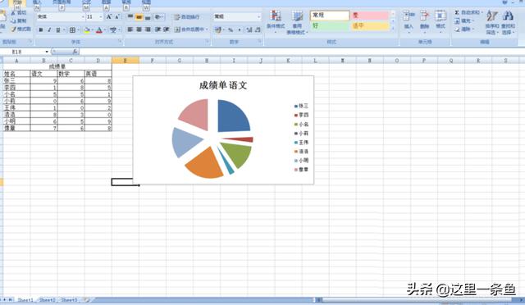Image resolution: width=525 pixels, height=305 pixels.
Task: Toggle Underline formatting
Action: click(58, 30)
